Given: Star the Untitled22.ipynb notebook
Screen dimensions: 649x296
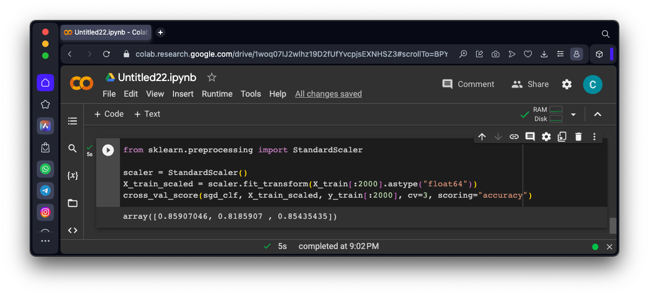Looking at the screenshot, I should pyautogui.click(x=212, y=77).
